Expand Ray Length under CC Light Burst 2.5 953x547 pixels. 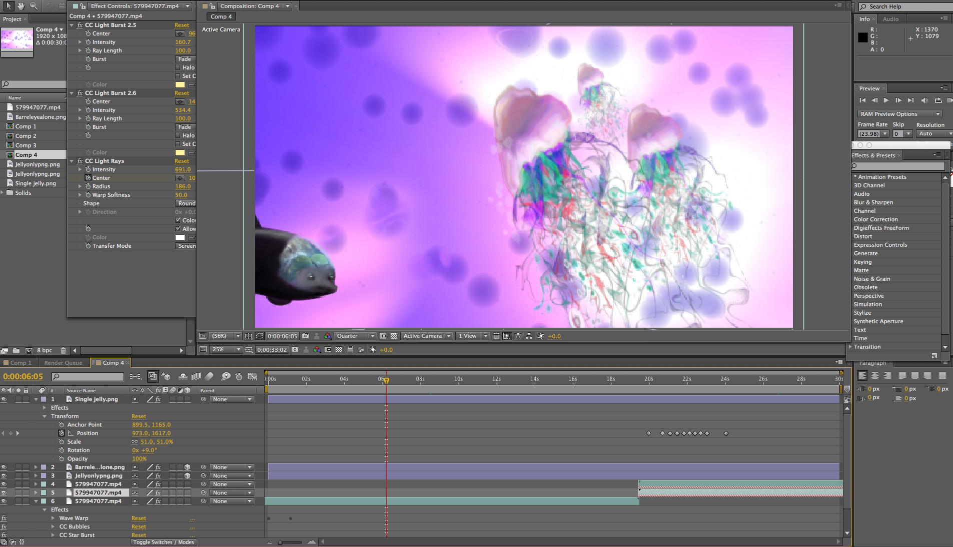[x=80, y=50]
